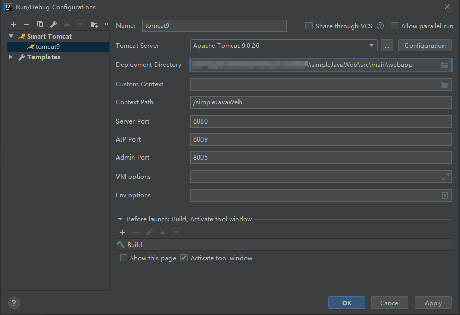Apply the configuration changes
The height and width of the screenshot is (315, 460).
[433, 303]
